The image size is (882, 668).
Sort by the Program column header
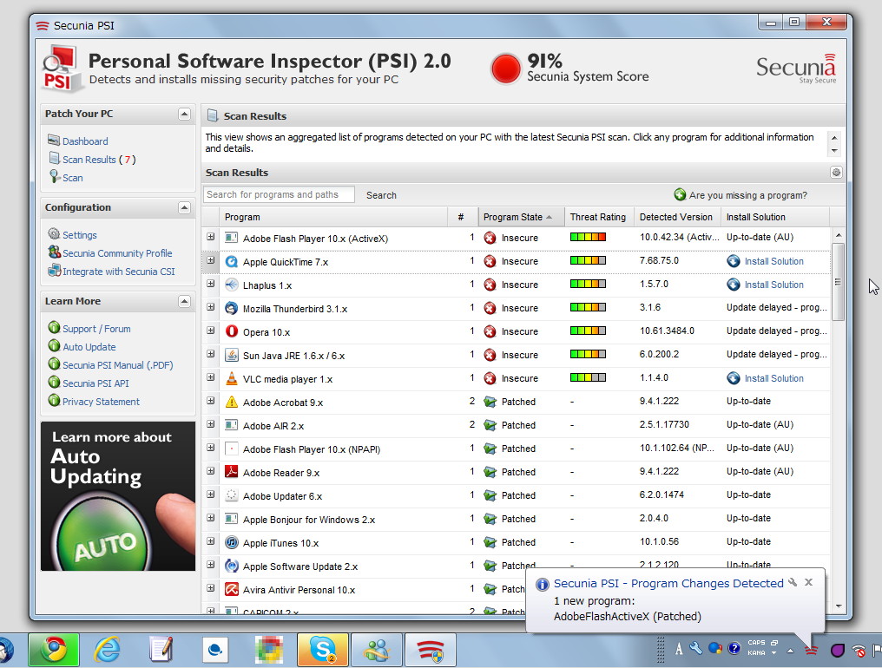click(335, 217)
